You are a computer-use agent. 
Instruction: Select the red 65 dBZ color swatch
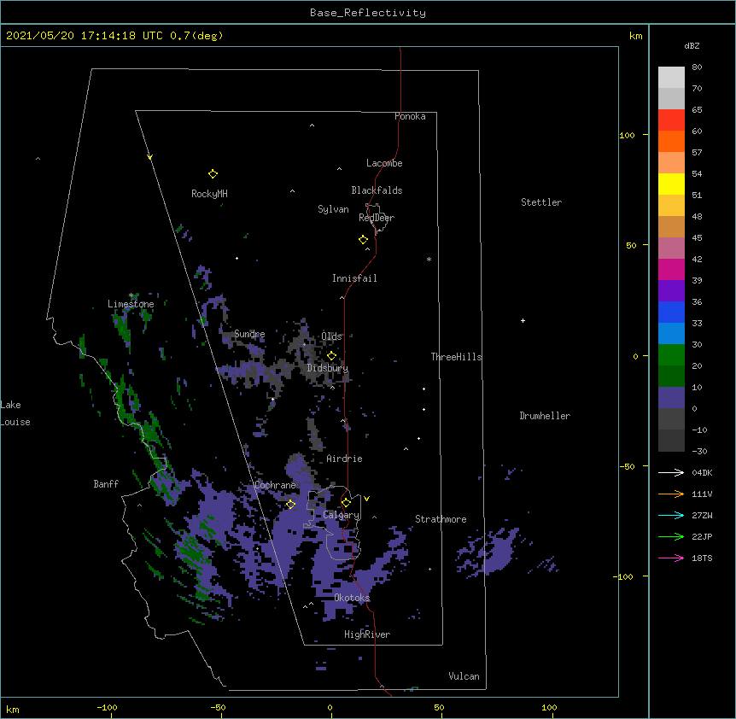[671, 120]
